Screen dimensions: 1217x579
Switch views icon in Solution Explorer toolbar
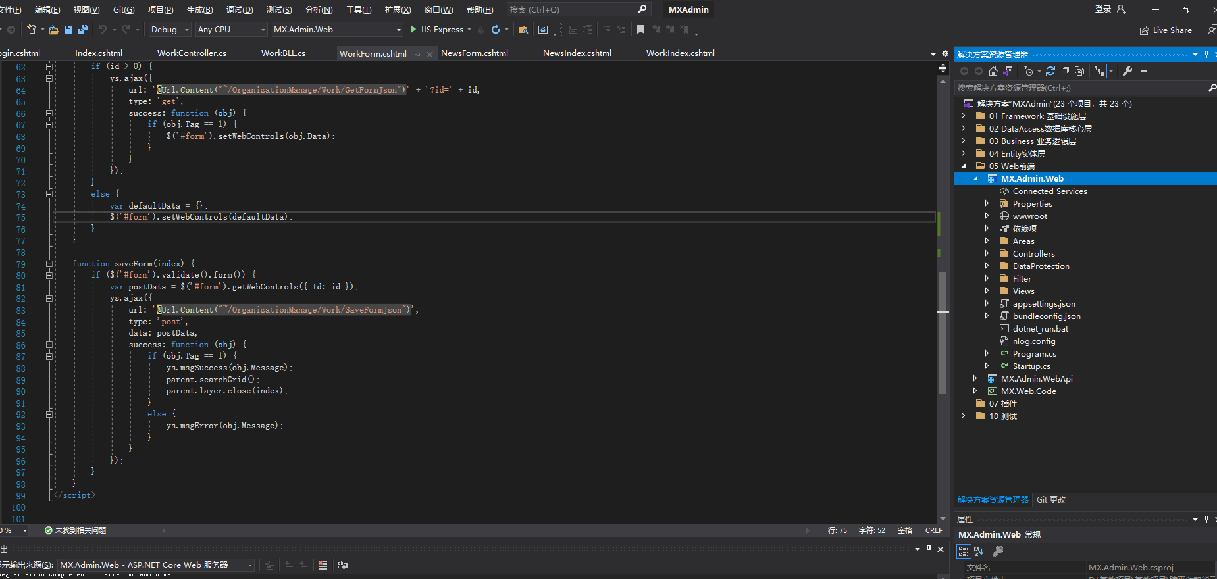[x=1008, y=71]
